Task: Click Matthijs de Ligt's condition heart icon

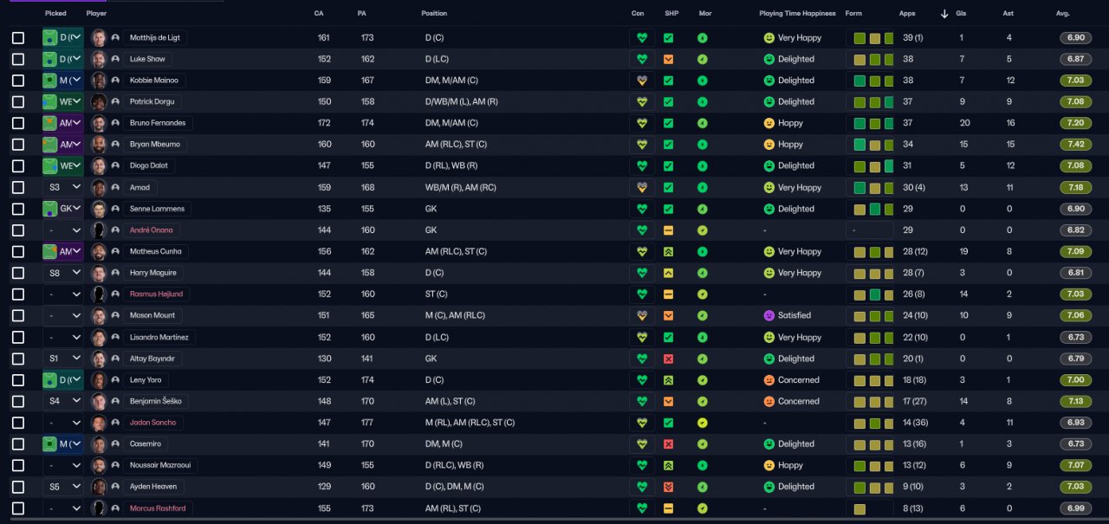Action: click(642, 38)
